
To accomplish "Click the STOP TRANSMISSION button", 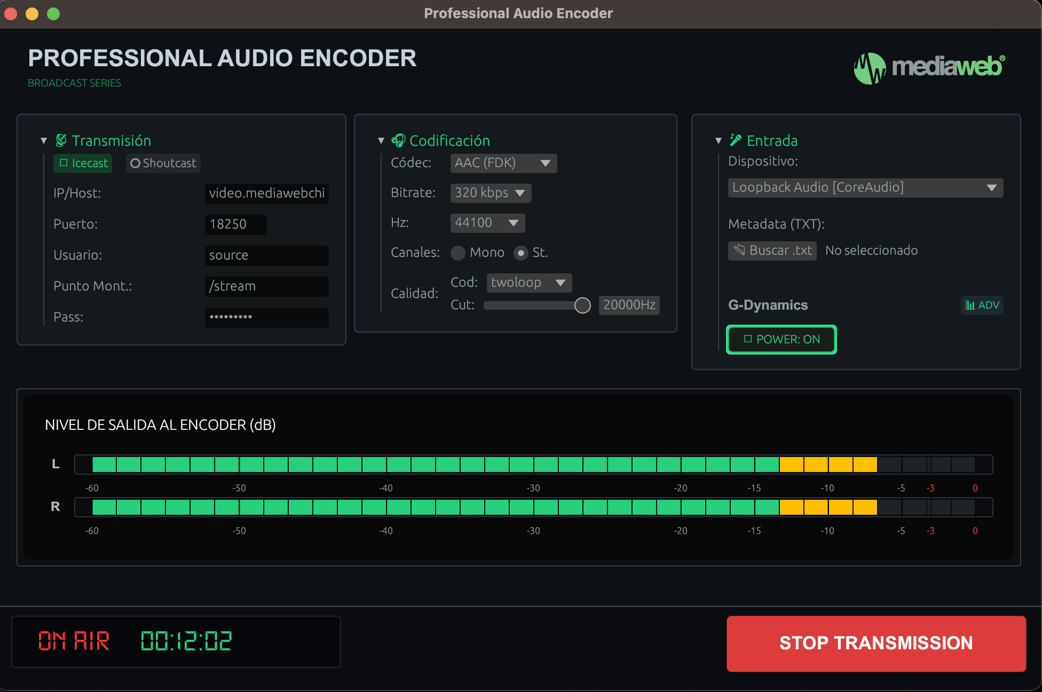I will tap(876, 643).
